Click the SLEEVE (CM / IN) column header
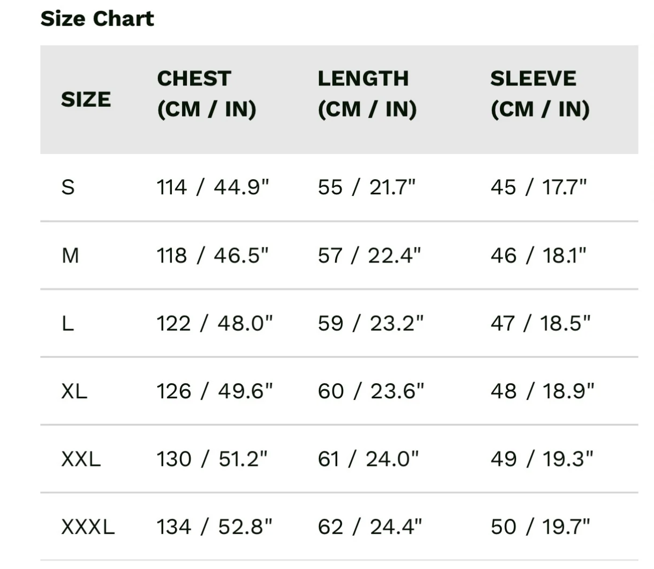This screenshot has height=569, width=654. [x=540, y=94]
